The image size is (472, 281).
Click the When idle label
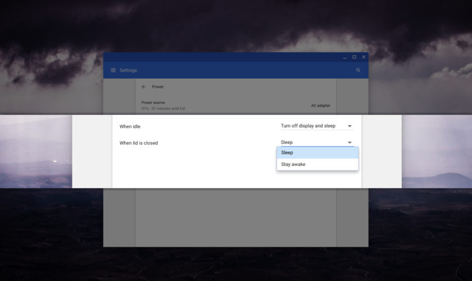tap(130, 126)
